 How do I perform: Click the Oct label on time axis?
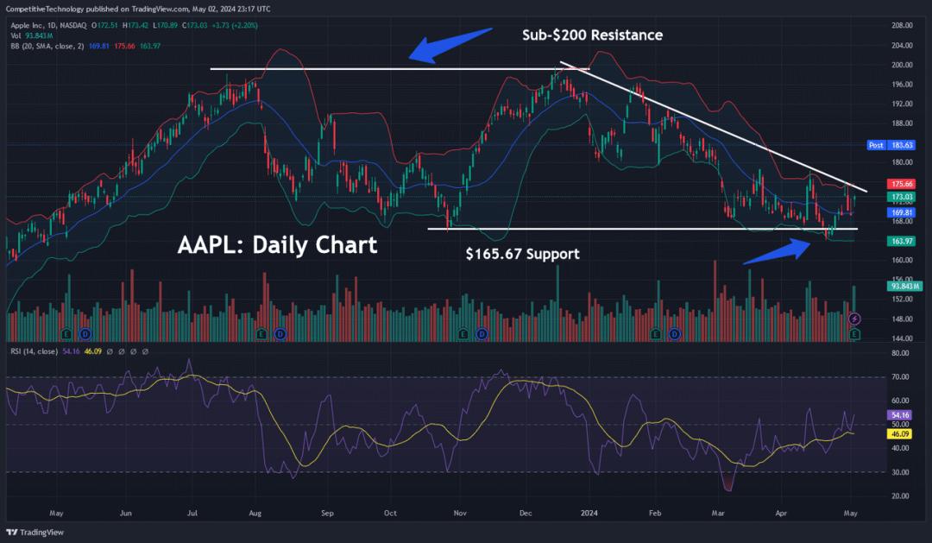point(390,514)
